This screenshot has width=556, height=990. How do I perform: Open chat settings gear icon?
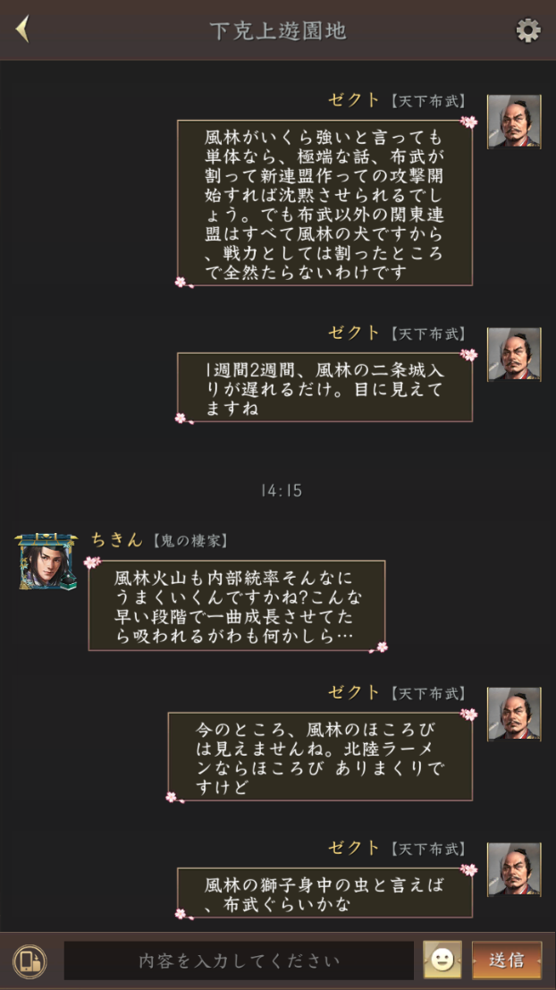click(x=528, y=30)
